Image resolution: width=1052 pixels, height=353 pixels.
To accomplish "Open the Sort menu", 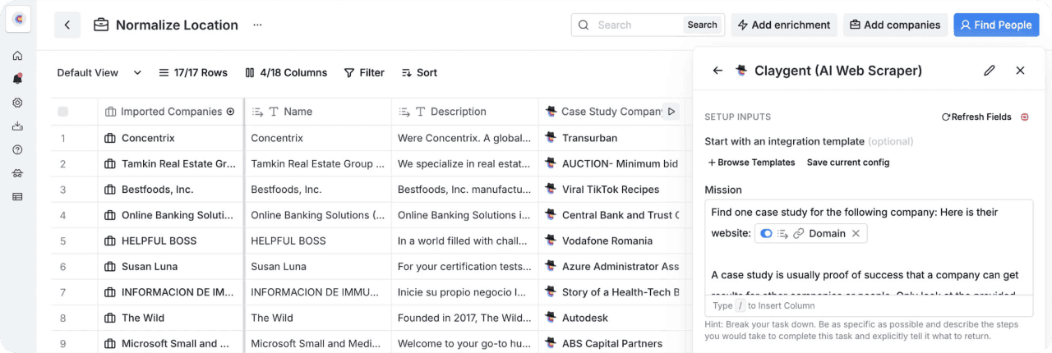I will tap(419, 72).
